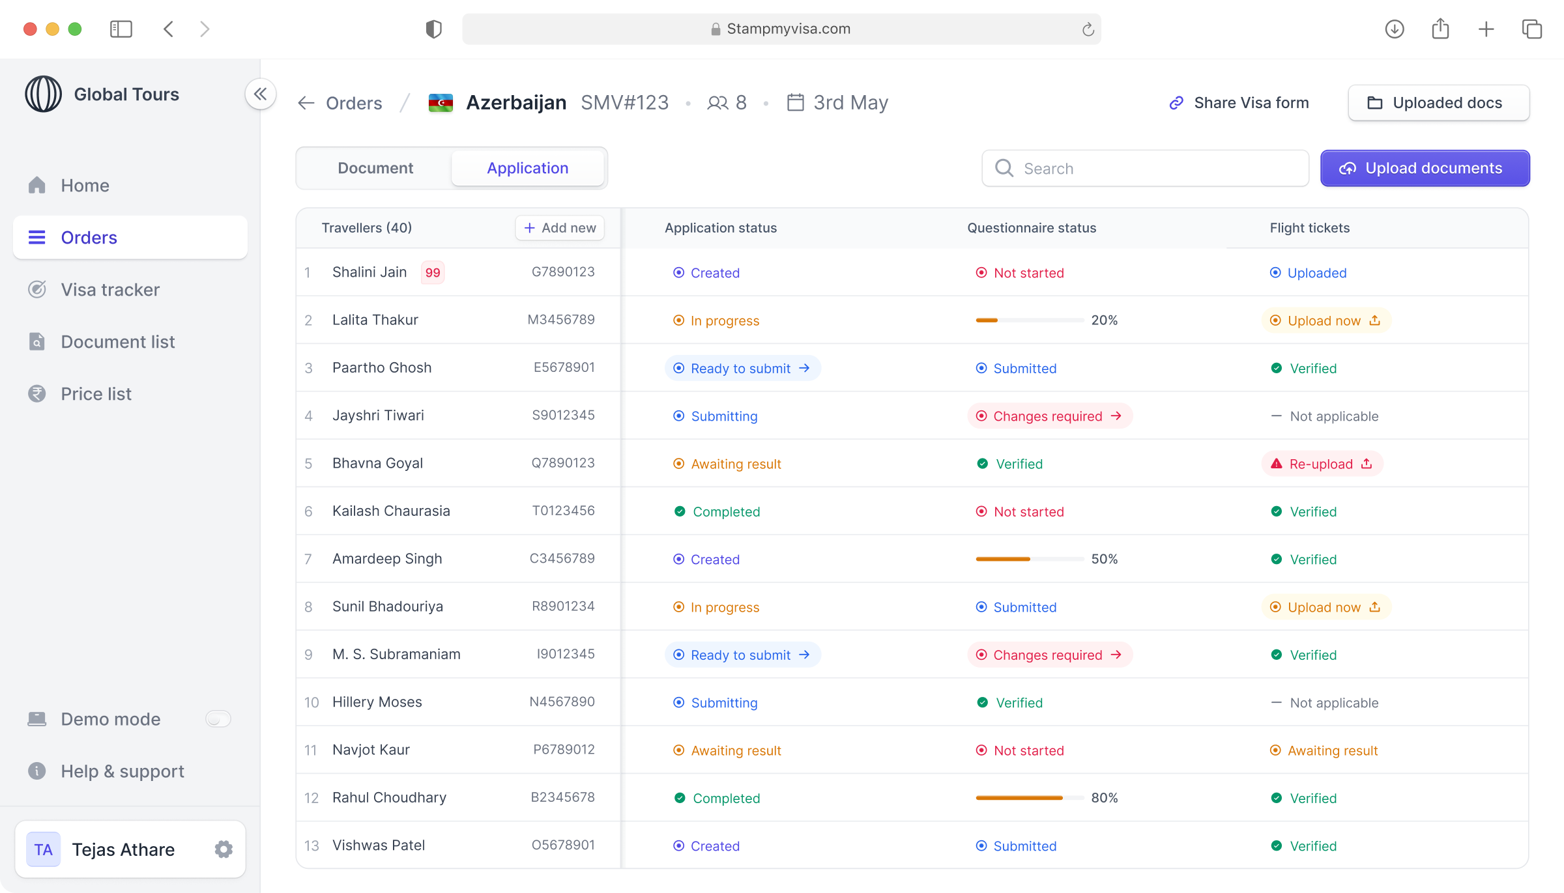1564x893 pixels.
Task: Click the Document list sidebar icon
Action: [x=37, y=341]
